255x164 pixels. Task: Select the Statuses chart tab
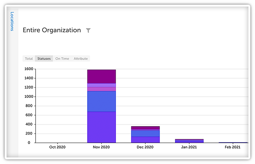point(44,59)
